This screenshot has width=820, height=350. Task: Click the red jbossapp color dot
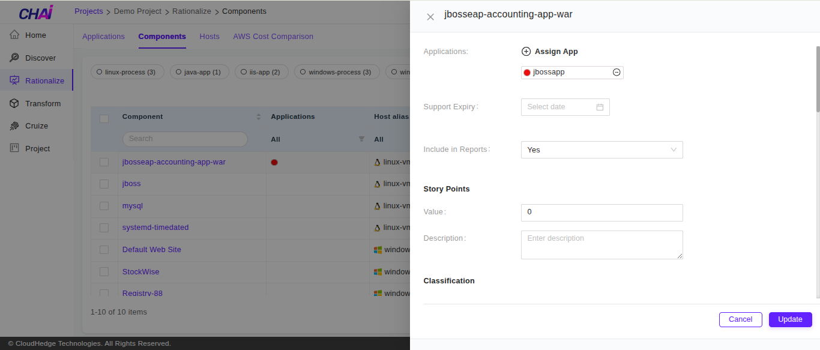(527, 73)
